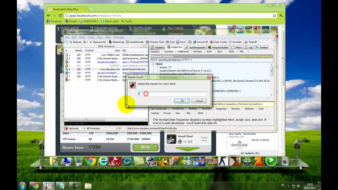Select session 1 www.fiddler2.com row
This screenshot has height=190, width=338.
(x=106, y=55)
